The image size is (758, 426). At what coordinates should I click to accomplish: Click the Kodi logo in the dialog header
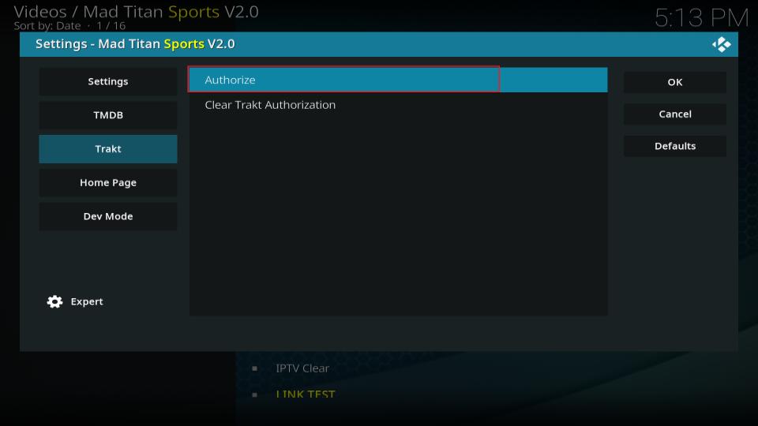[x=721, y=44]
